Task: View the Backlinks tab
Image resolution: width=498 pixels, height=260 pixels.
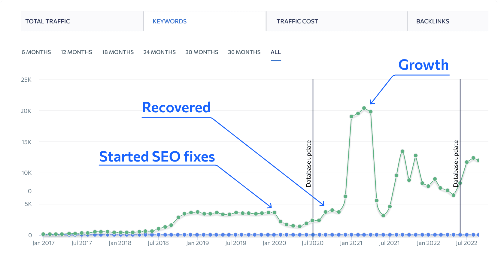Action: tap(433, 21)
